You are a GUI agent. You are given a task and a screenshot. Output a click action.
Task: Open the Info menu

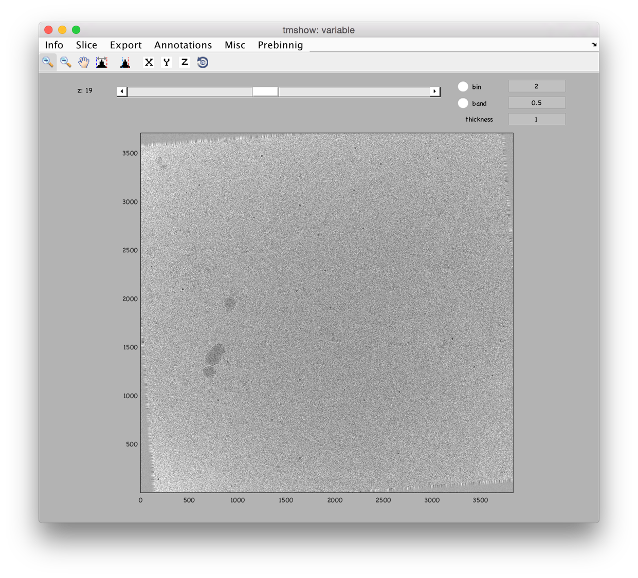click(54, 45)
